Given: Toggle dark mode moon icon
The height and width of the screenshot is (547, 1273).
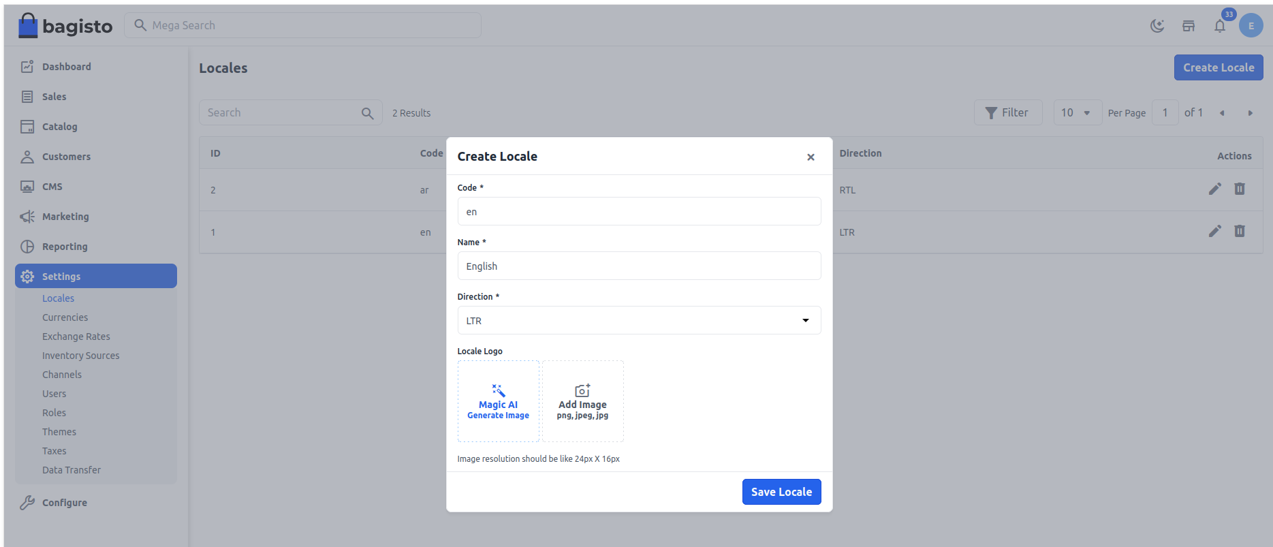Looking at the screenshot, I should click(1157, 26).
